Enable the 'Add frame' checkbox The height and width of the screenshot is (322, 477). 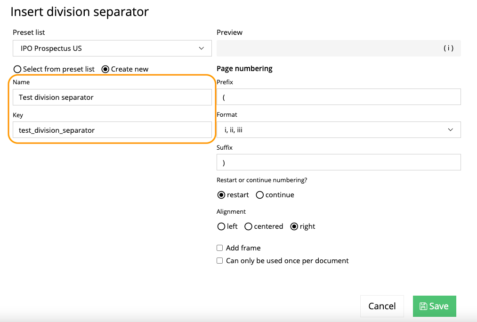219,248
